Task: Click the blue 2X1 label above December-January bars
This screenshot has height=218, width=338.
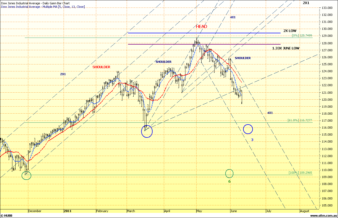Action: tap(63, 74)
